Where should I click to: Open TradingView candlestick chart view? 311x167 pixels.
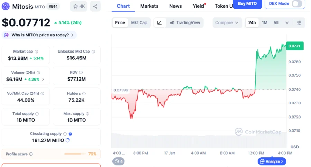[x=185, y=22]
